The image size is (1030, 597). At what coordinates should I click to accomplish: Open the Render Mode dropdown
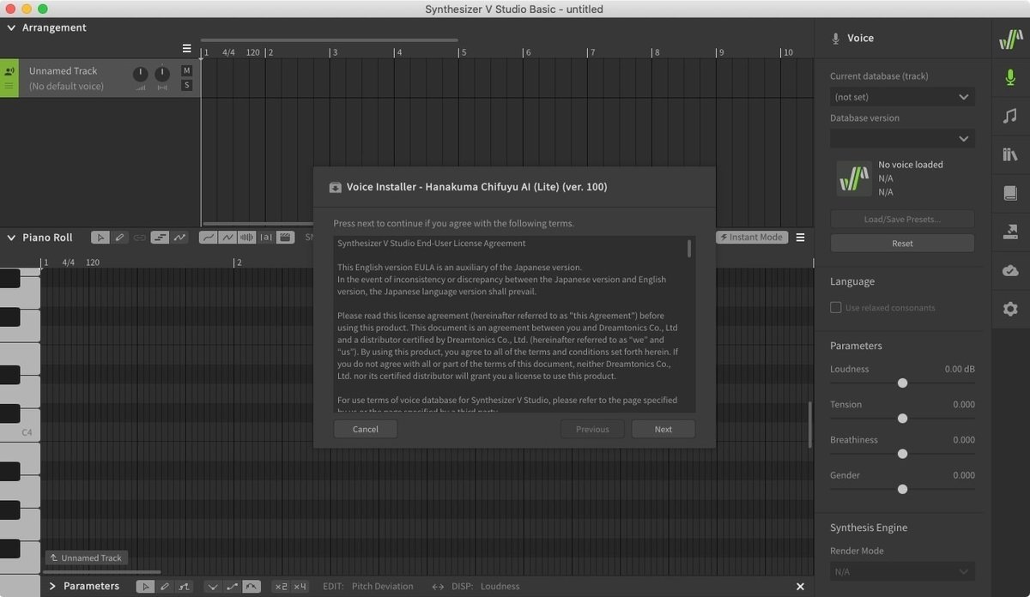point(901,570)
